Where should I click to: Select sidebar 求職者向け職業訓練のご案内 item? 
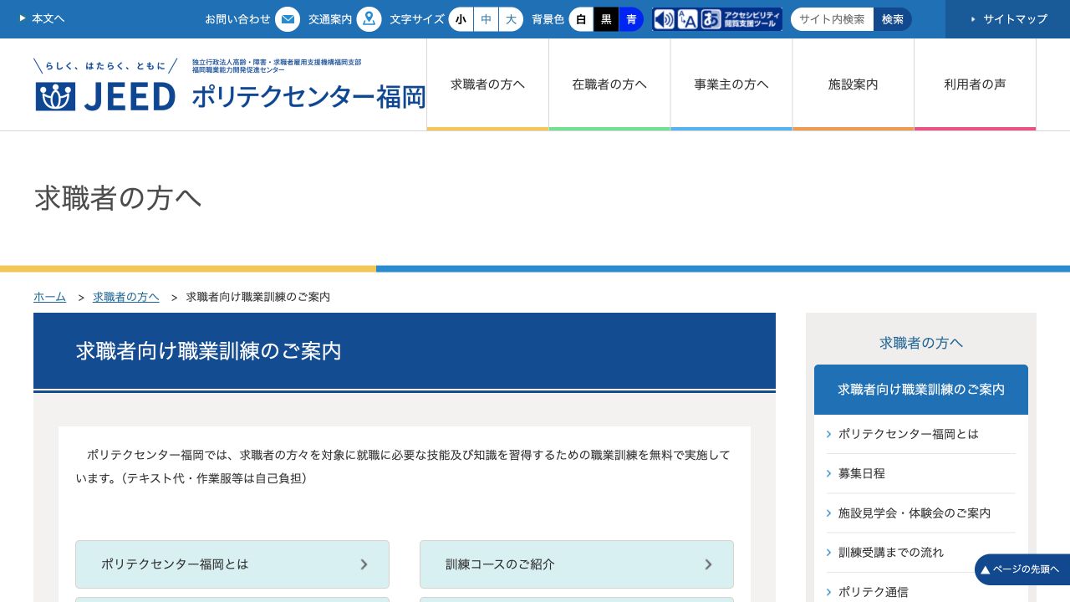coord(921,390)
